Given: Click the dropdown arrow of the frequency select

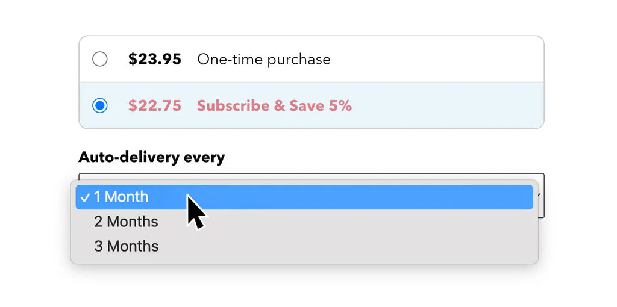Looking at the screenshot, I should 539,196.
